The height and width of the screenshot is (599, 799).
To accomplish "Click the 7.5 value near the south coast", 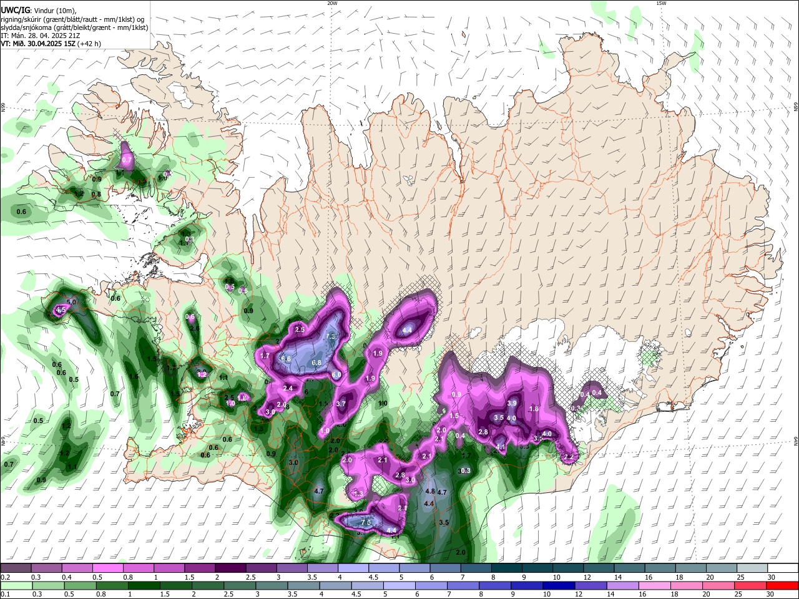I will (x=366, y=522).
